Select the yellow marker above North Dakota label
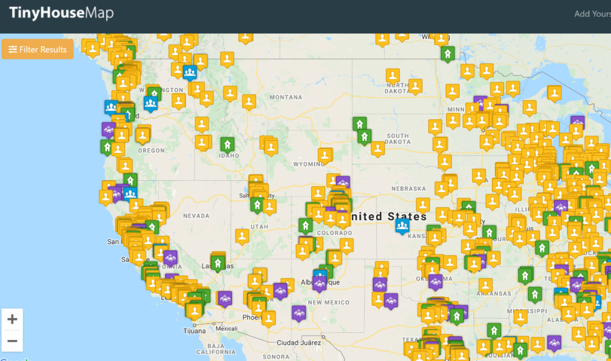This screenshot has width=611, height=361. [393, 76]
